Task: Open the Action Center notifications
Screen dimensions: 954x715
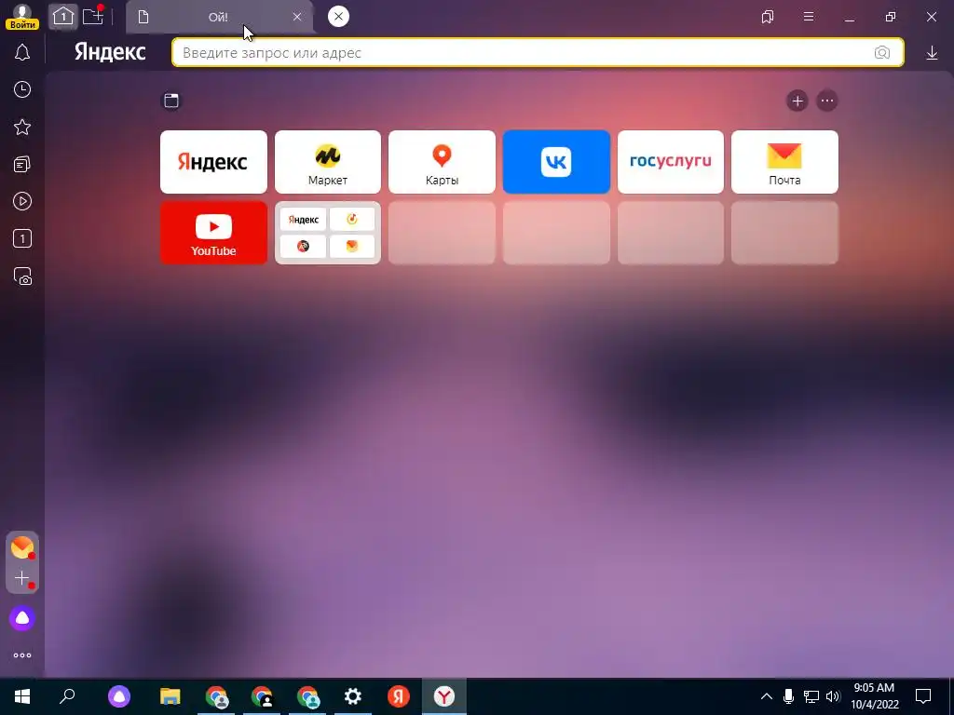Action: click(x=923, y=696)
